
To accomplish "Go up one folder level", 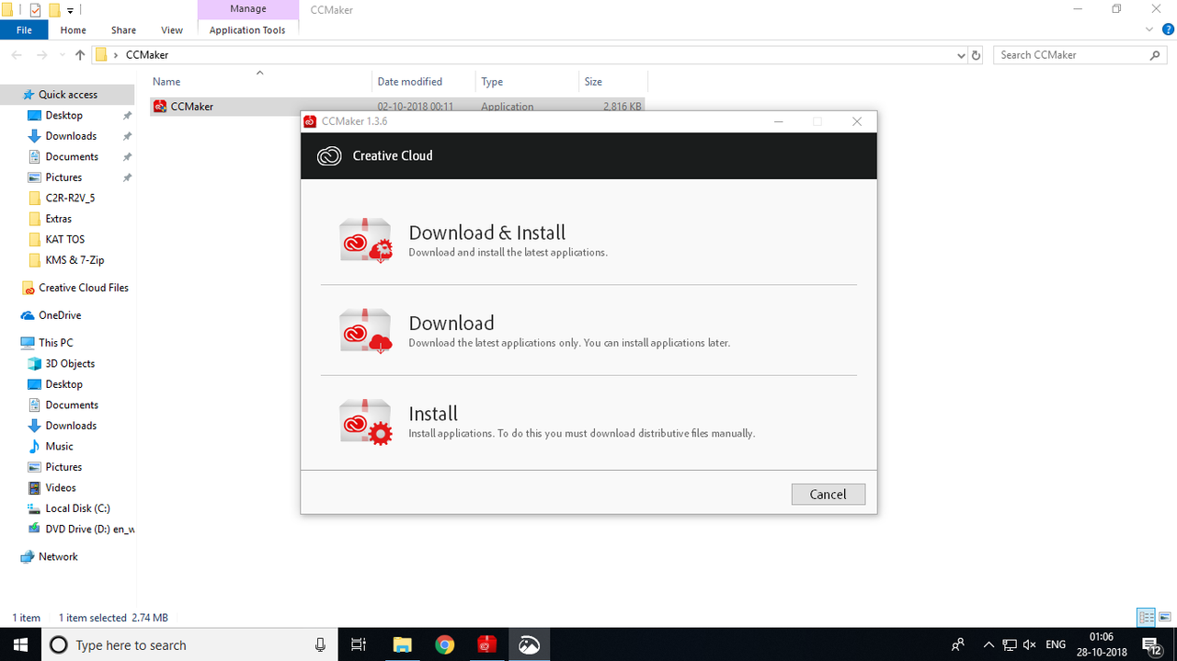I will 80,55.
